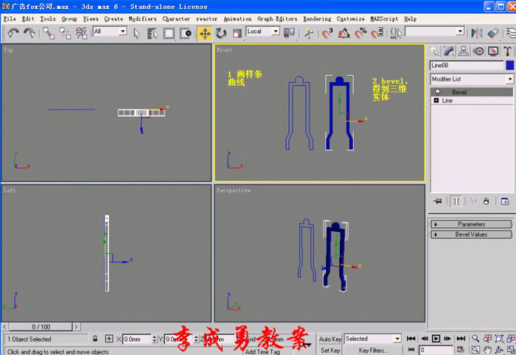Open the Named Selection Sets dropdown
The width and height of the screenshot is (516, 355).
click(x=434, y=31)
